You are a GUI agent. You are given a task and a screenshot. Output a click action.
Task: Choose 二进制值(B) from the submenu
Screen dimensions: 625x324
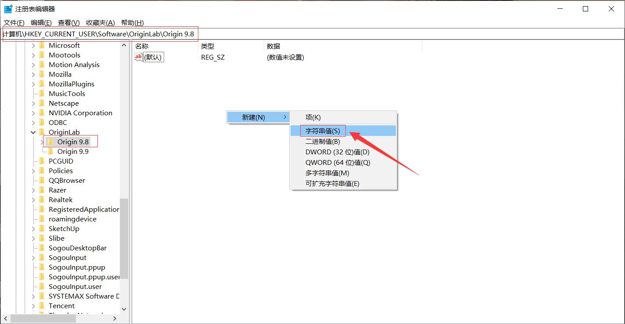tap(343, 141)
